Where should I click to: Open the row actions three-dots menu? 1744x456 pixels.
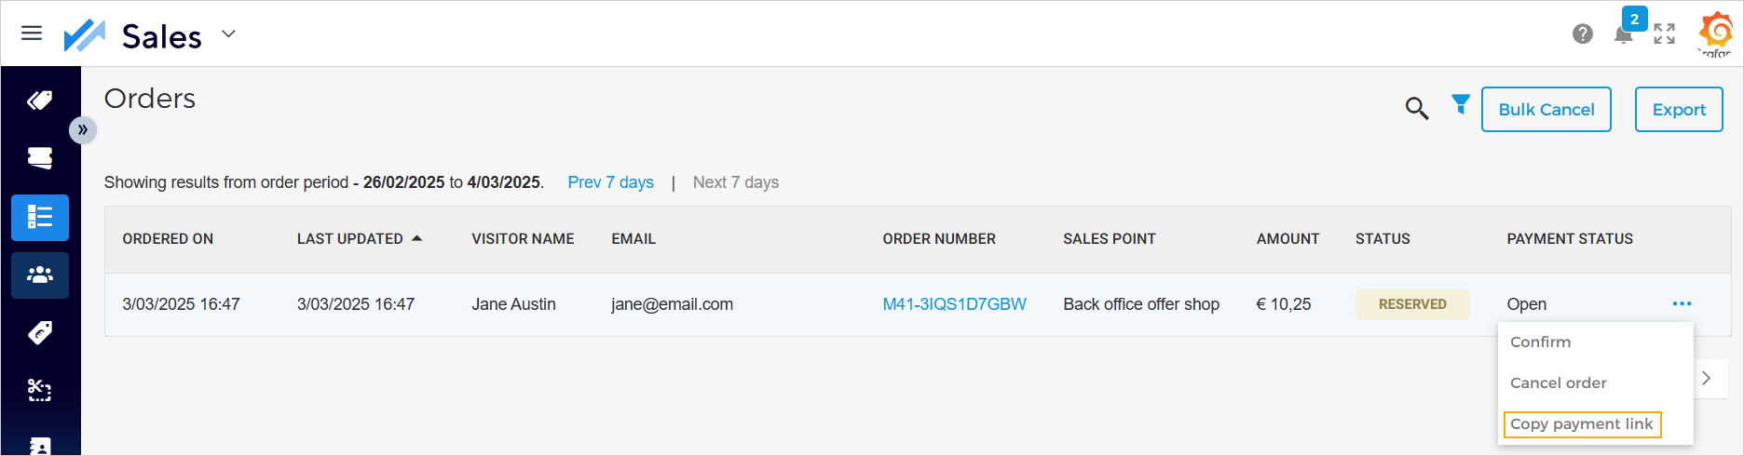point(1682,304)
